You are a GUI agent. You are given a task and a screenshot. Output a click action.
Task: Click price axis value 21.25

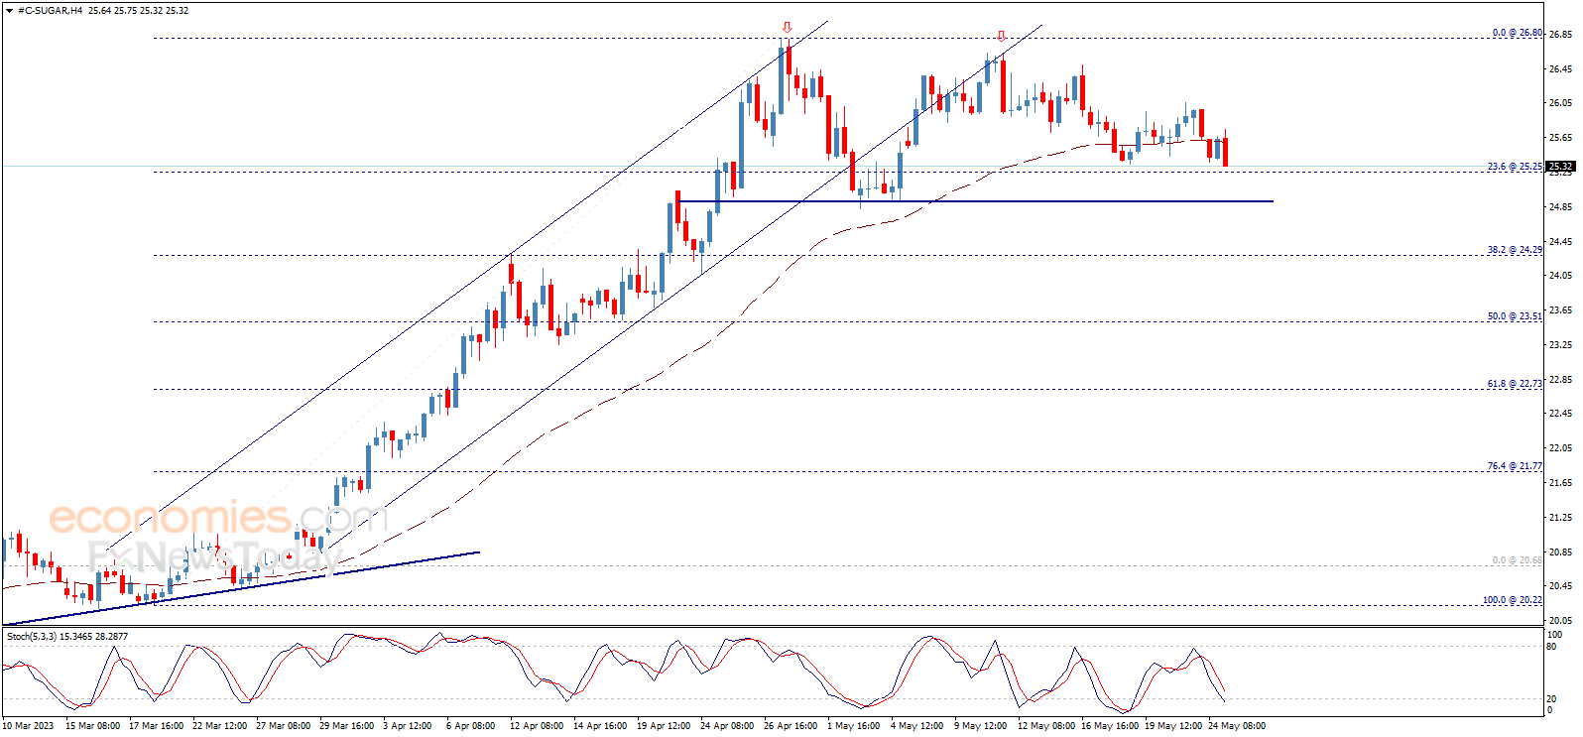click(x=1560, y=518)
